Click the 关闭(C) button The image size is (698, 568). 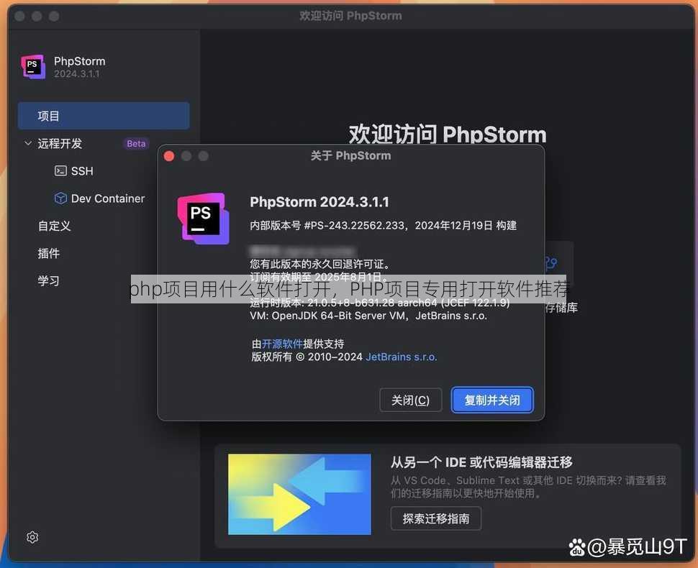point(410,400)
